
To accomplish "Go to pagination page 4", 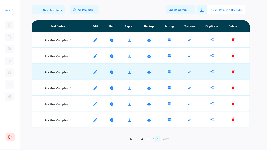I will click(142, 139).
